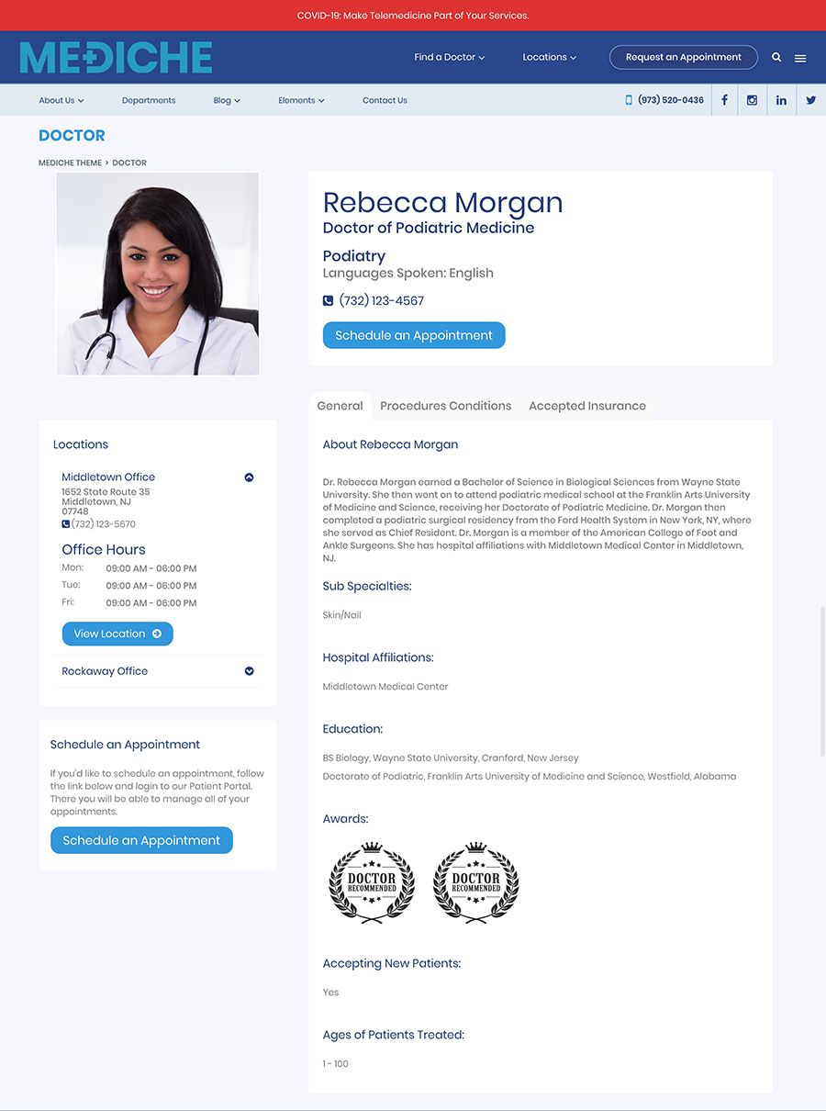Open the Find a Doctor dropdown
This screenshot has height=1111, width=826.
tap(450, 57)
